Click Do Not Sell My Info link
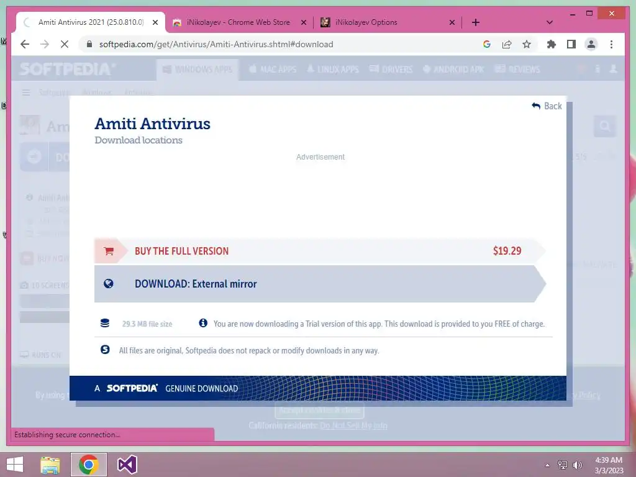The image size is (636, 477). pos(353,425)
